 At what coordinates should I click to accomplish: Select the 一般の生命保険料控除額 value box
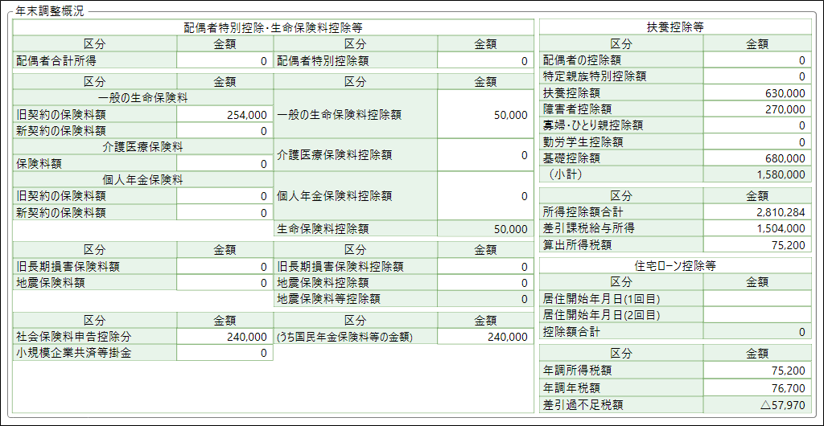coord(485,115)
